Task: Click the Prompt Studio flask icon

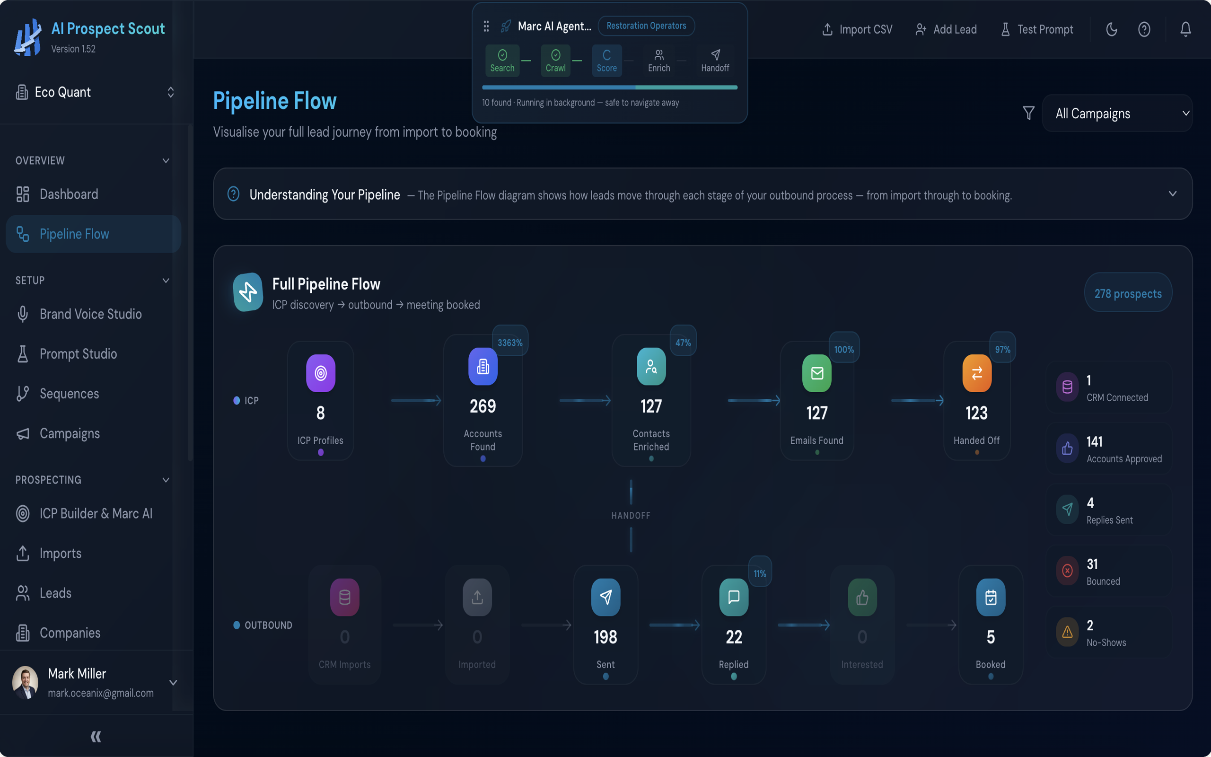Action: [22, 354]
